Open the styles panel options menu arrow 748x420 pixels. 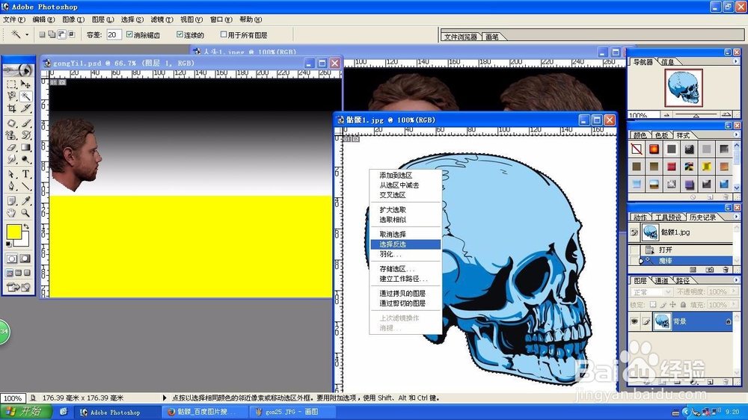735,135
